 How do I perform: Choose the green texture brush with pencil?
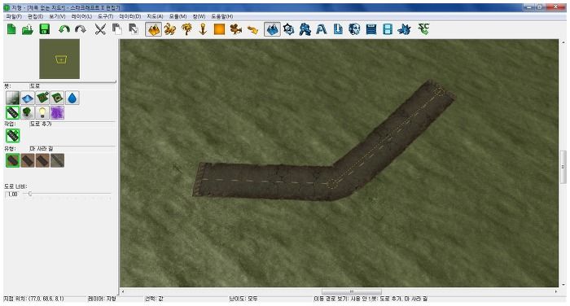pos(42,98)
